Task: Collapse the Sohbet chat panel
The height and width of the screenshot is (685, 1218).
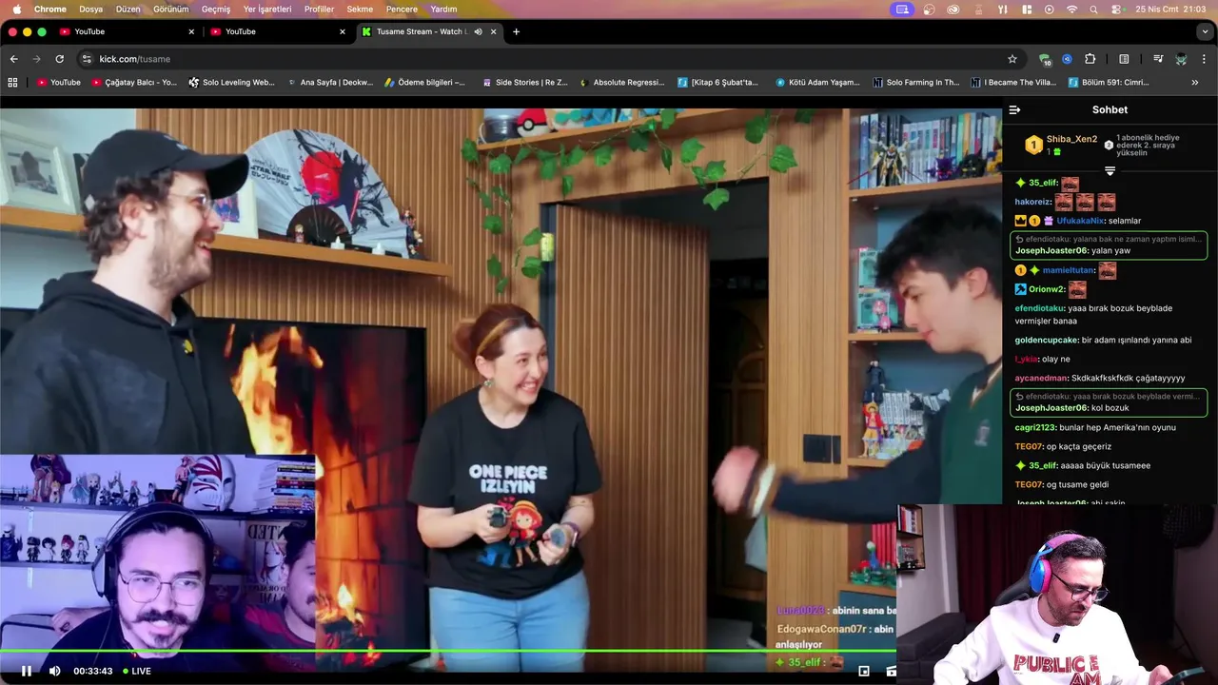Action: coord(1014,109)
